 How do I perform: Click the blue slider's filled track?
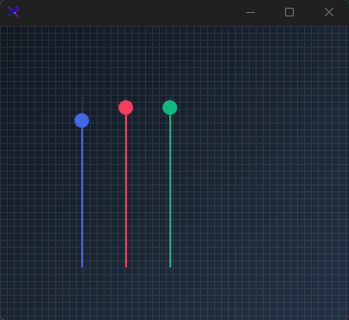click(82, 198)
